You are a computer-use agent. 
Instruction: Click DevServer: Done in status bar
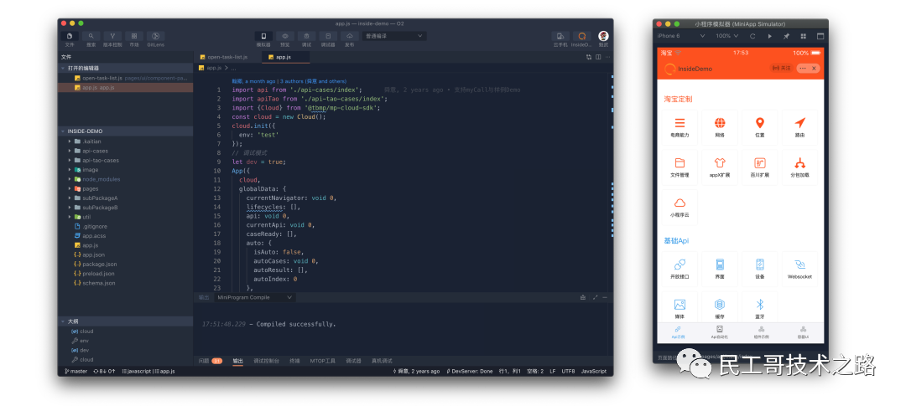[469, 372]
